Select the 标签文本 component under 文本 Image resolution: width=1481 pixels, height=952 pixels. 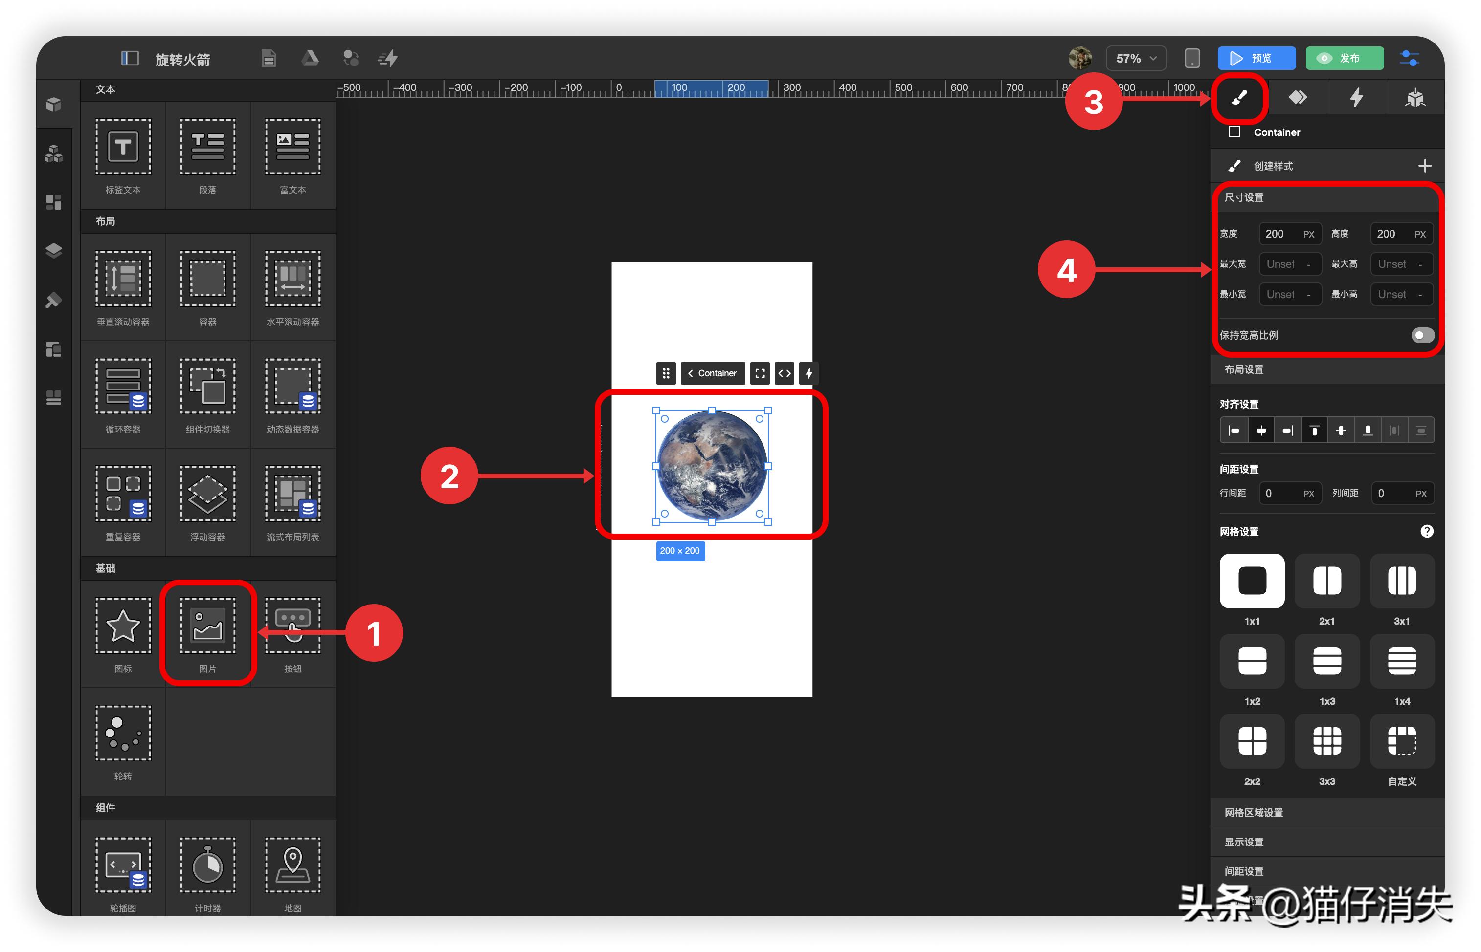pos(122,147)
